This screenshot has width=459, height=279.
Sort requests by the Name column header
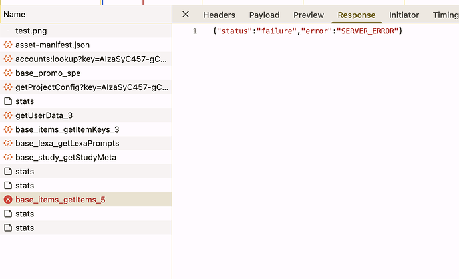pos(15,14)
